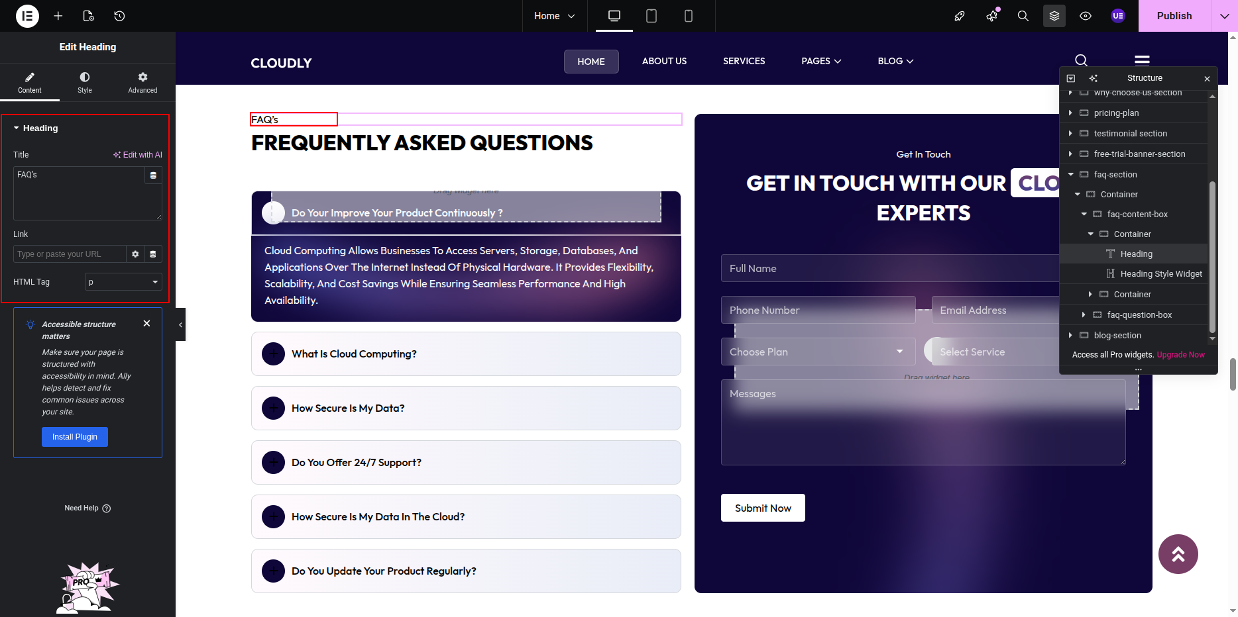Click into the Title text area

point(80,193)
